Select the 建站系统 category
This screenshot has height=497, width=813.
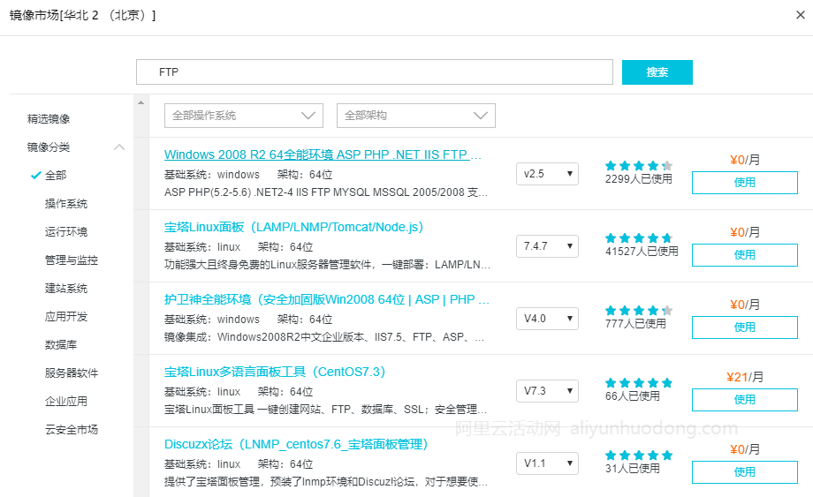[x=66, y=289]
